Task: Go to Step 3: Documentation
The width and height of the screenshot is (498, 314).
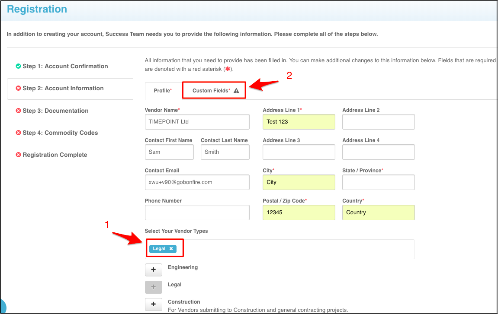Action: (x=55, y=111)
